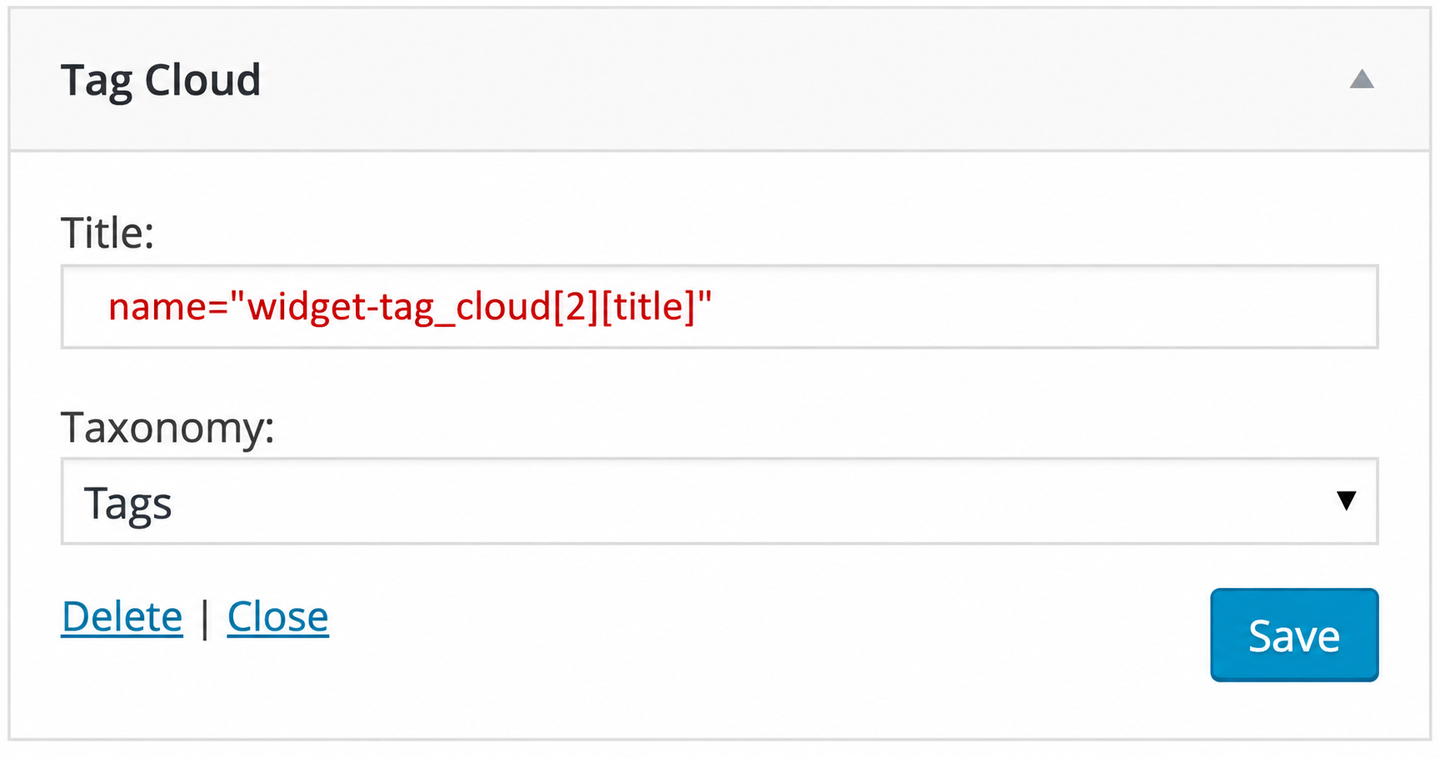Click empty area of Title input box
The width and height of the screenshot is (1440, 757).
1041,307
